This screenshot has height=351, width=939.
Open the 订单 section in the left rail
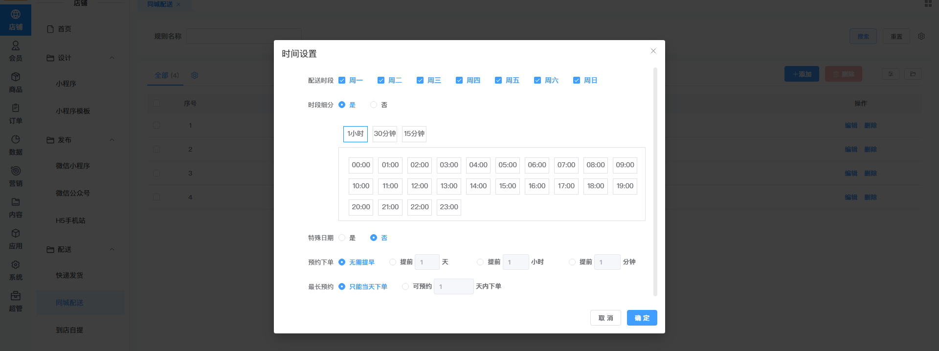[x=16, y=114]
